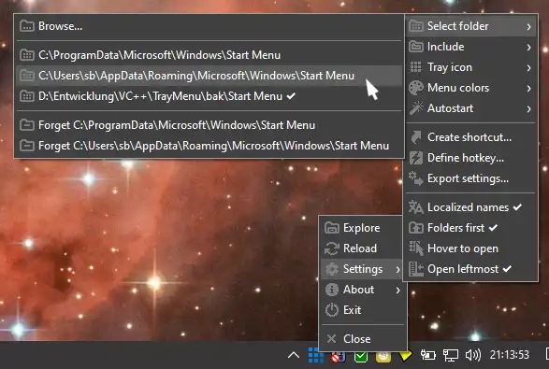Click the About info icon
549x369 pixels.
[x=332, y=290]
